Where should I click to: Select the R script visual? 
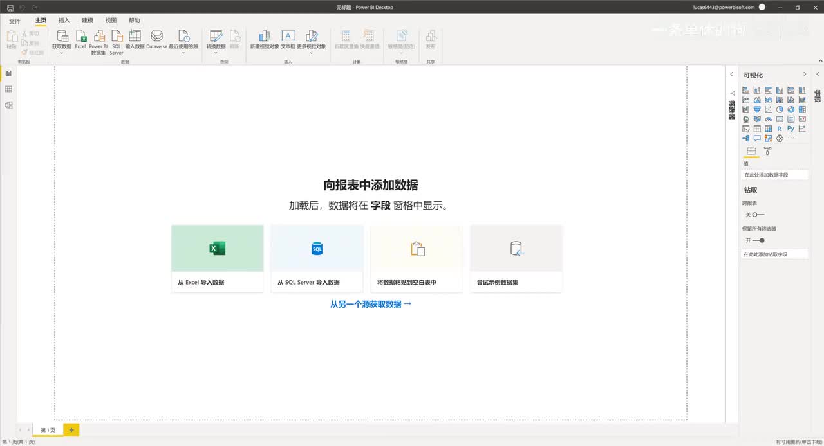780,129
